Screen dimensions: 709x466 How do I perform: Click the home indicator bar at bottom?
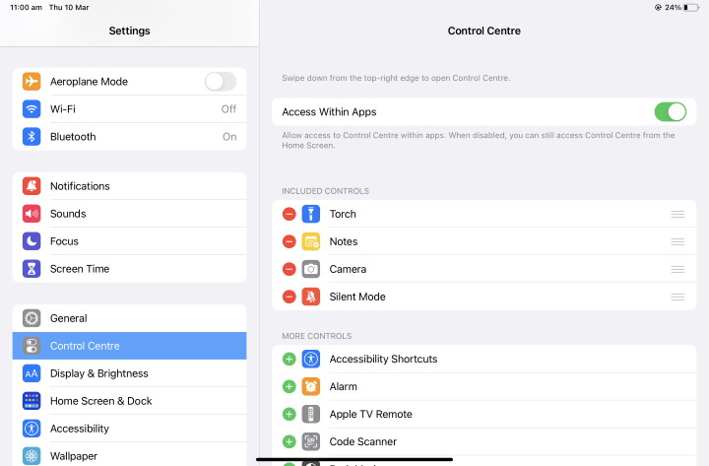354,459
